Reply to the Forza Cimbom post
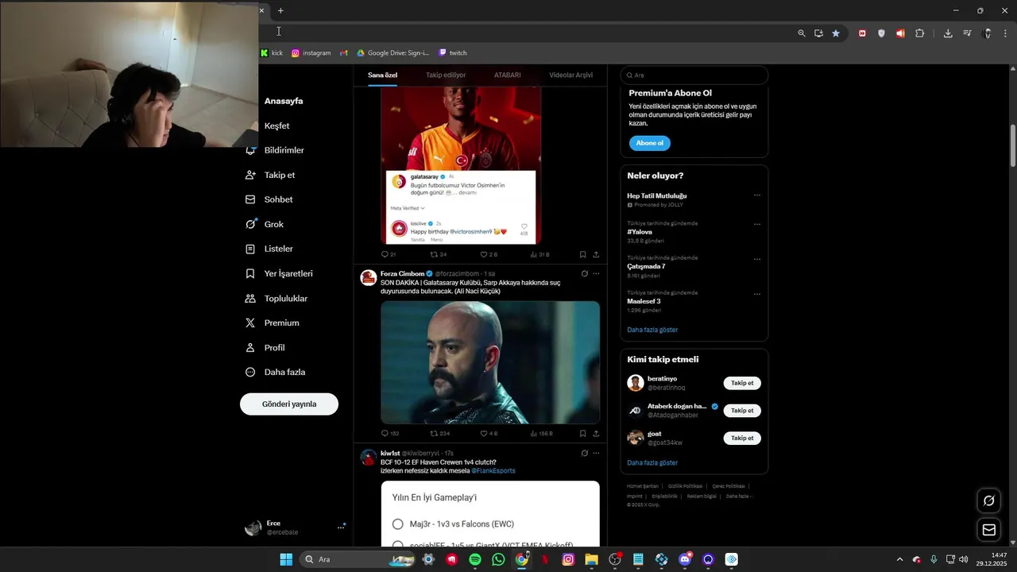The image size is (1017, 572). 389,434
